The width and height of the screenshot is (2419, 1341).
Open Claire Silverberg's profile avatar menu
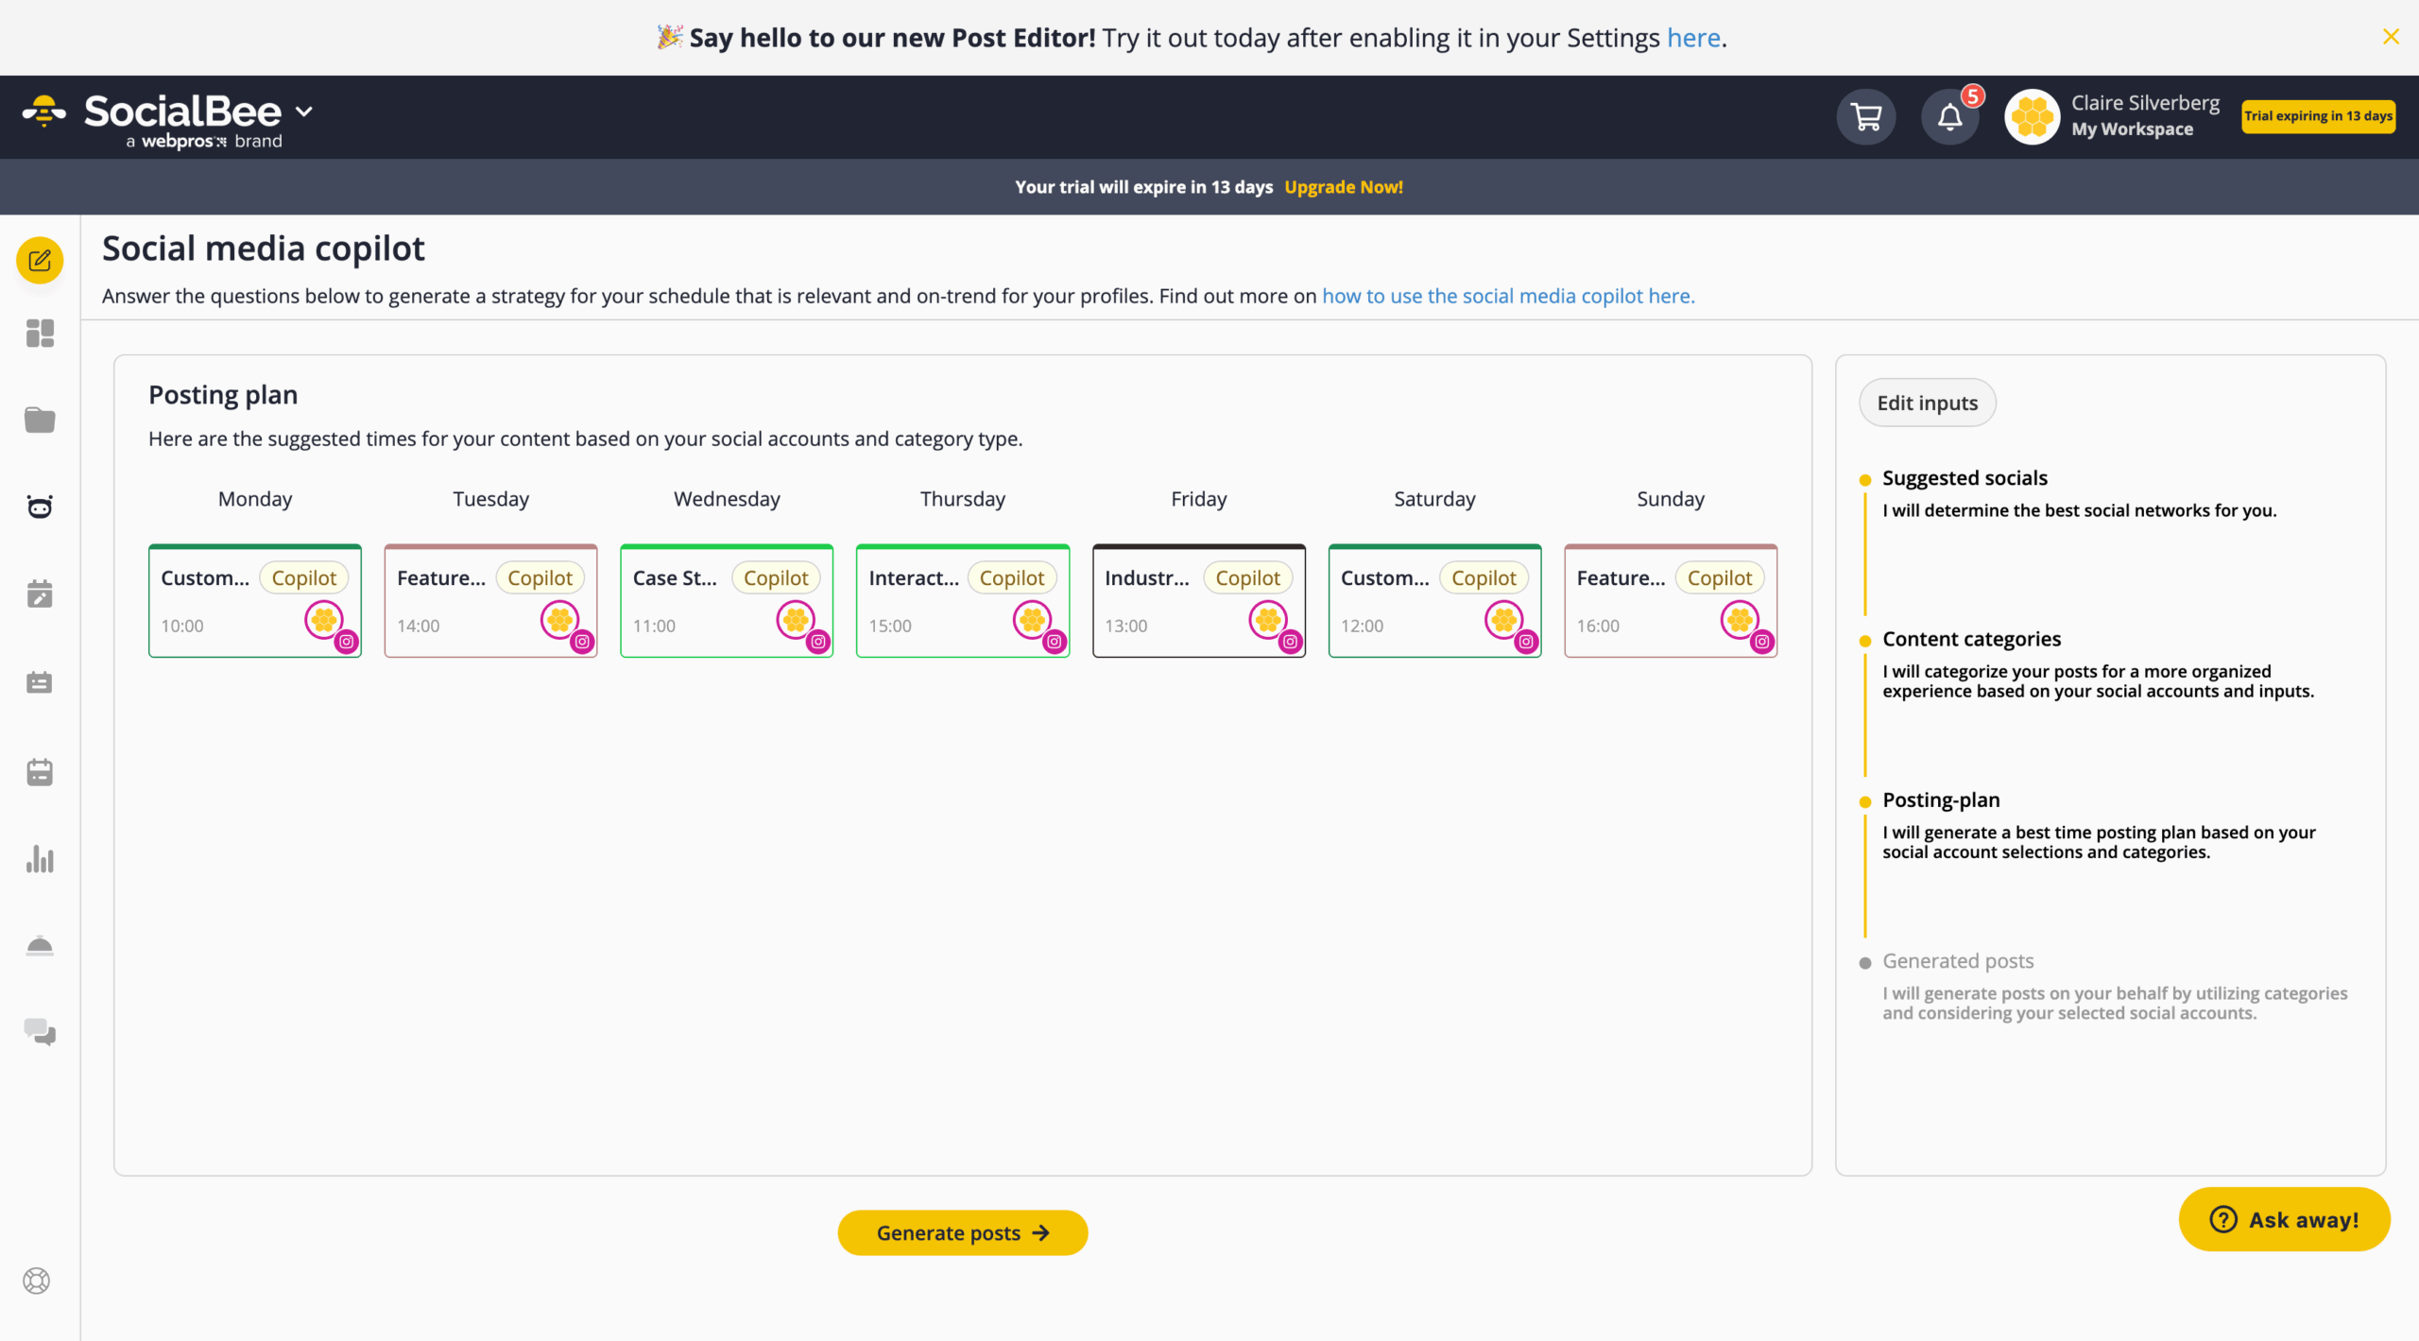point(2032,116)
